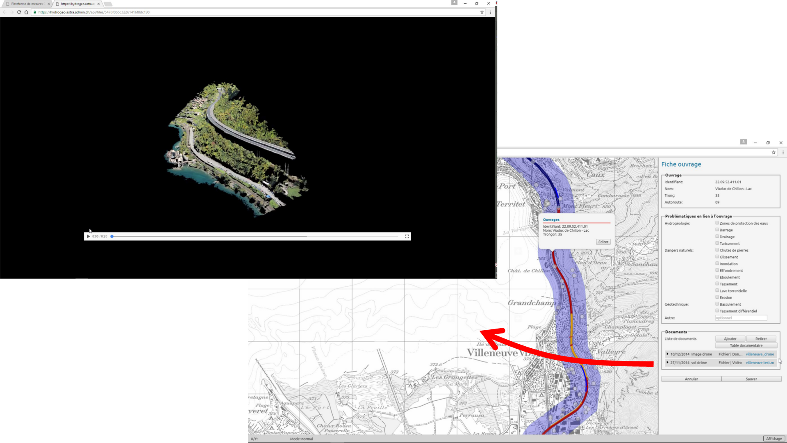Click the Affichage button in status bar

774,438
